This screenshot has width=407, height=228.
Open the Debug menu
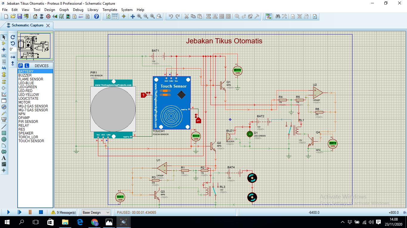78,9
